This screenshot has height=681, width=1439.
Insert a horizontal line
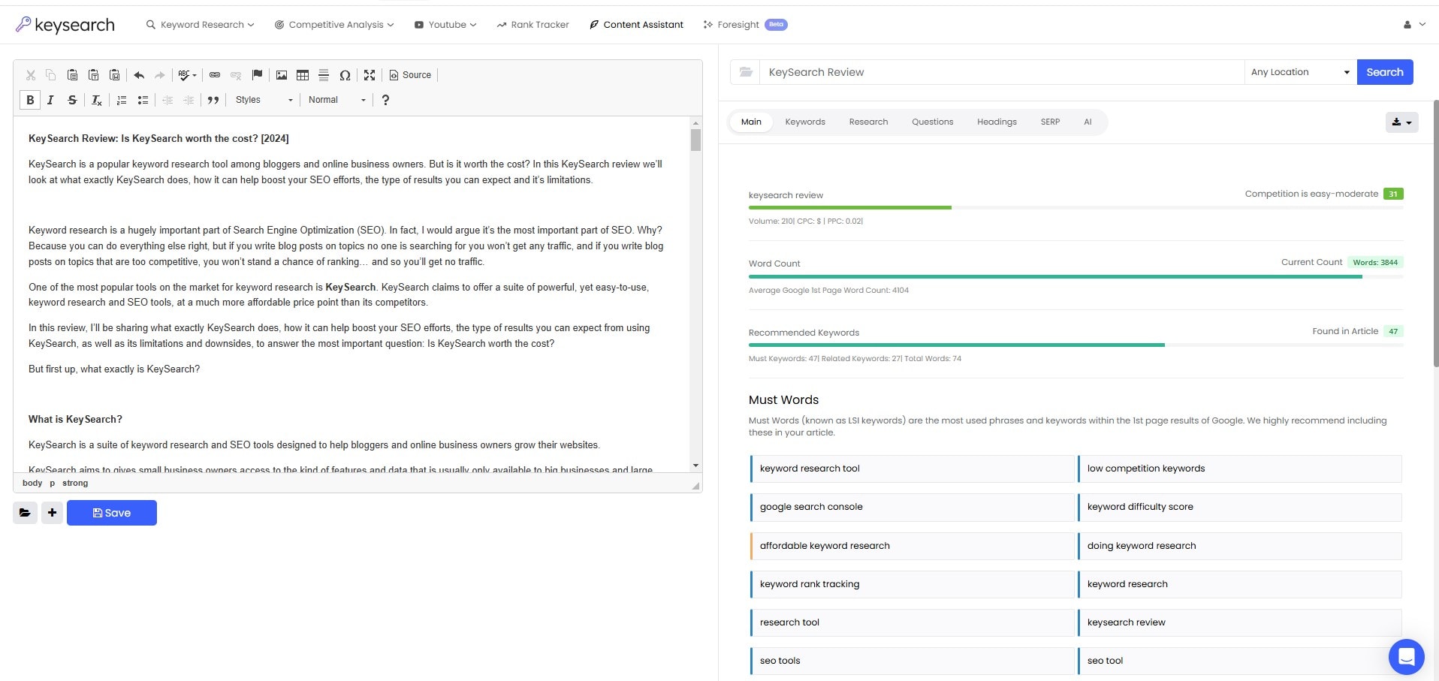pyautogui.click(x=324, y=75)
